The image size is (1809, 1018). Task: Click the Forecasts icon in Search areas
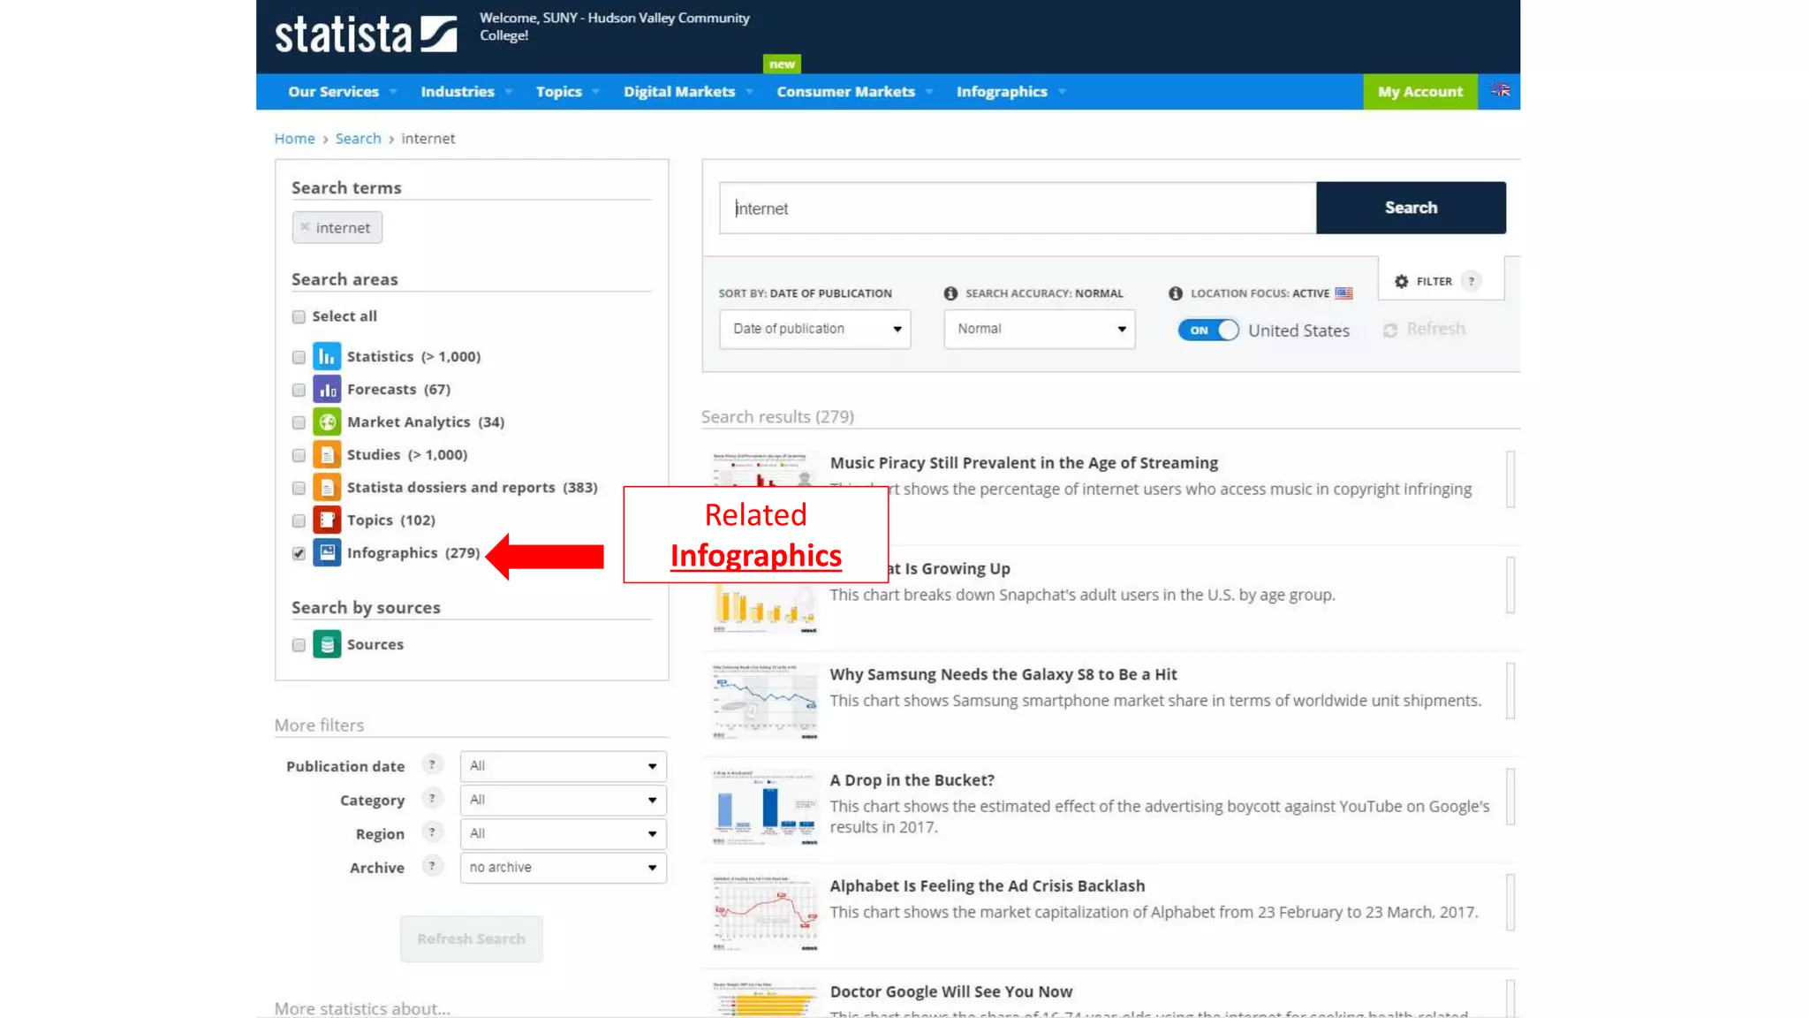[x=327, y=390]
